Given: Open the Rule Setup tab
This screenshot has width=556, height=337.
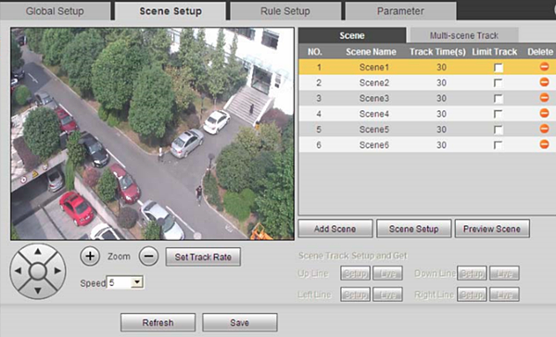Looking at the screenshot, I should [x=285, y=11].
